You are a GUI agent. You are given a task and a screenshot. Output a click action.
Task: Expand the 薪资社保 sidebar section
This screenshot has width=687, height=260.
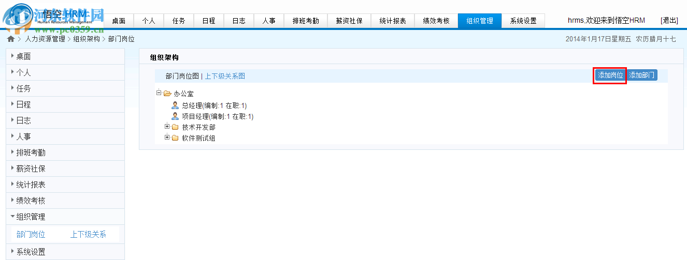coord(65,169)
